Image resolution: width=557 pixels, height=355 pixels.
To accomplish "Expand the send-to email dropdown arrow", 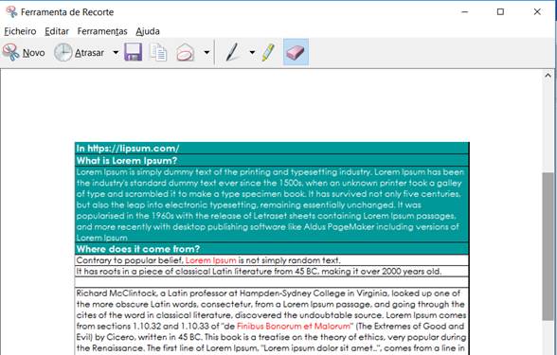I will (x=207, y=53).
